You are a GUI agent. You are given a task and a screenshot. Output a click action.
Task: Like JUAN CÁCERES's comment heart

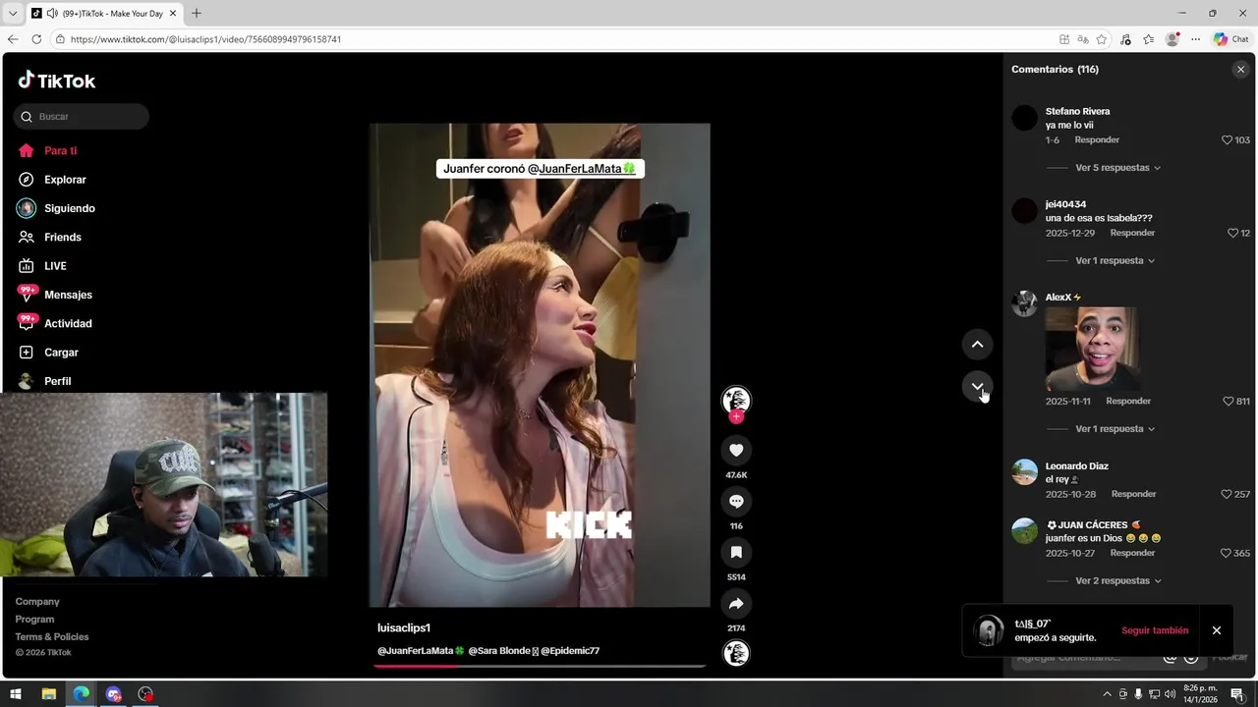1227,553
